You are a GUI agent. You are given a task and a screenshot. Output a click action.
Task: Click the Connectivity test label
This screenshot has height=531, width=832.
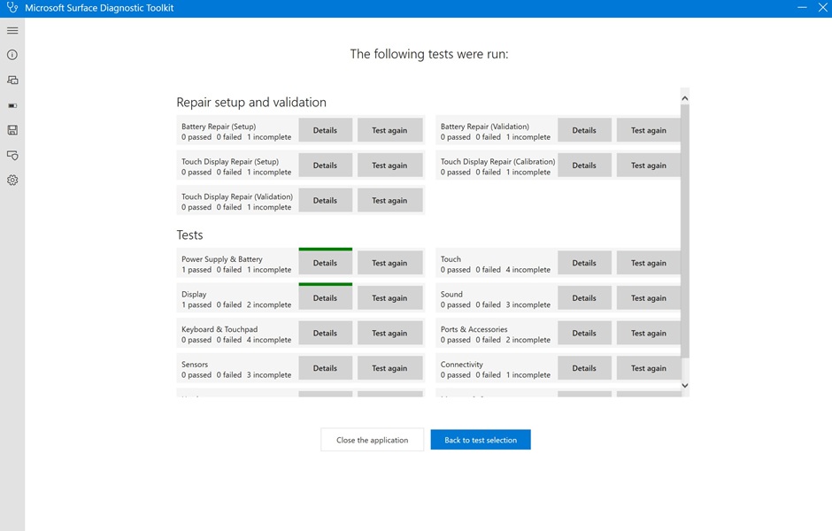[x=462, y=364]
